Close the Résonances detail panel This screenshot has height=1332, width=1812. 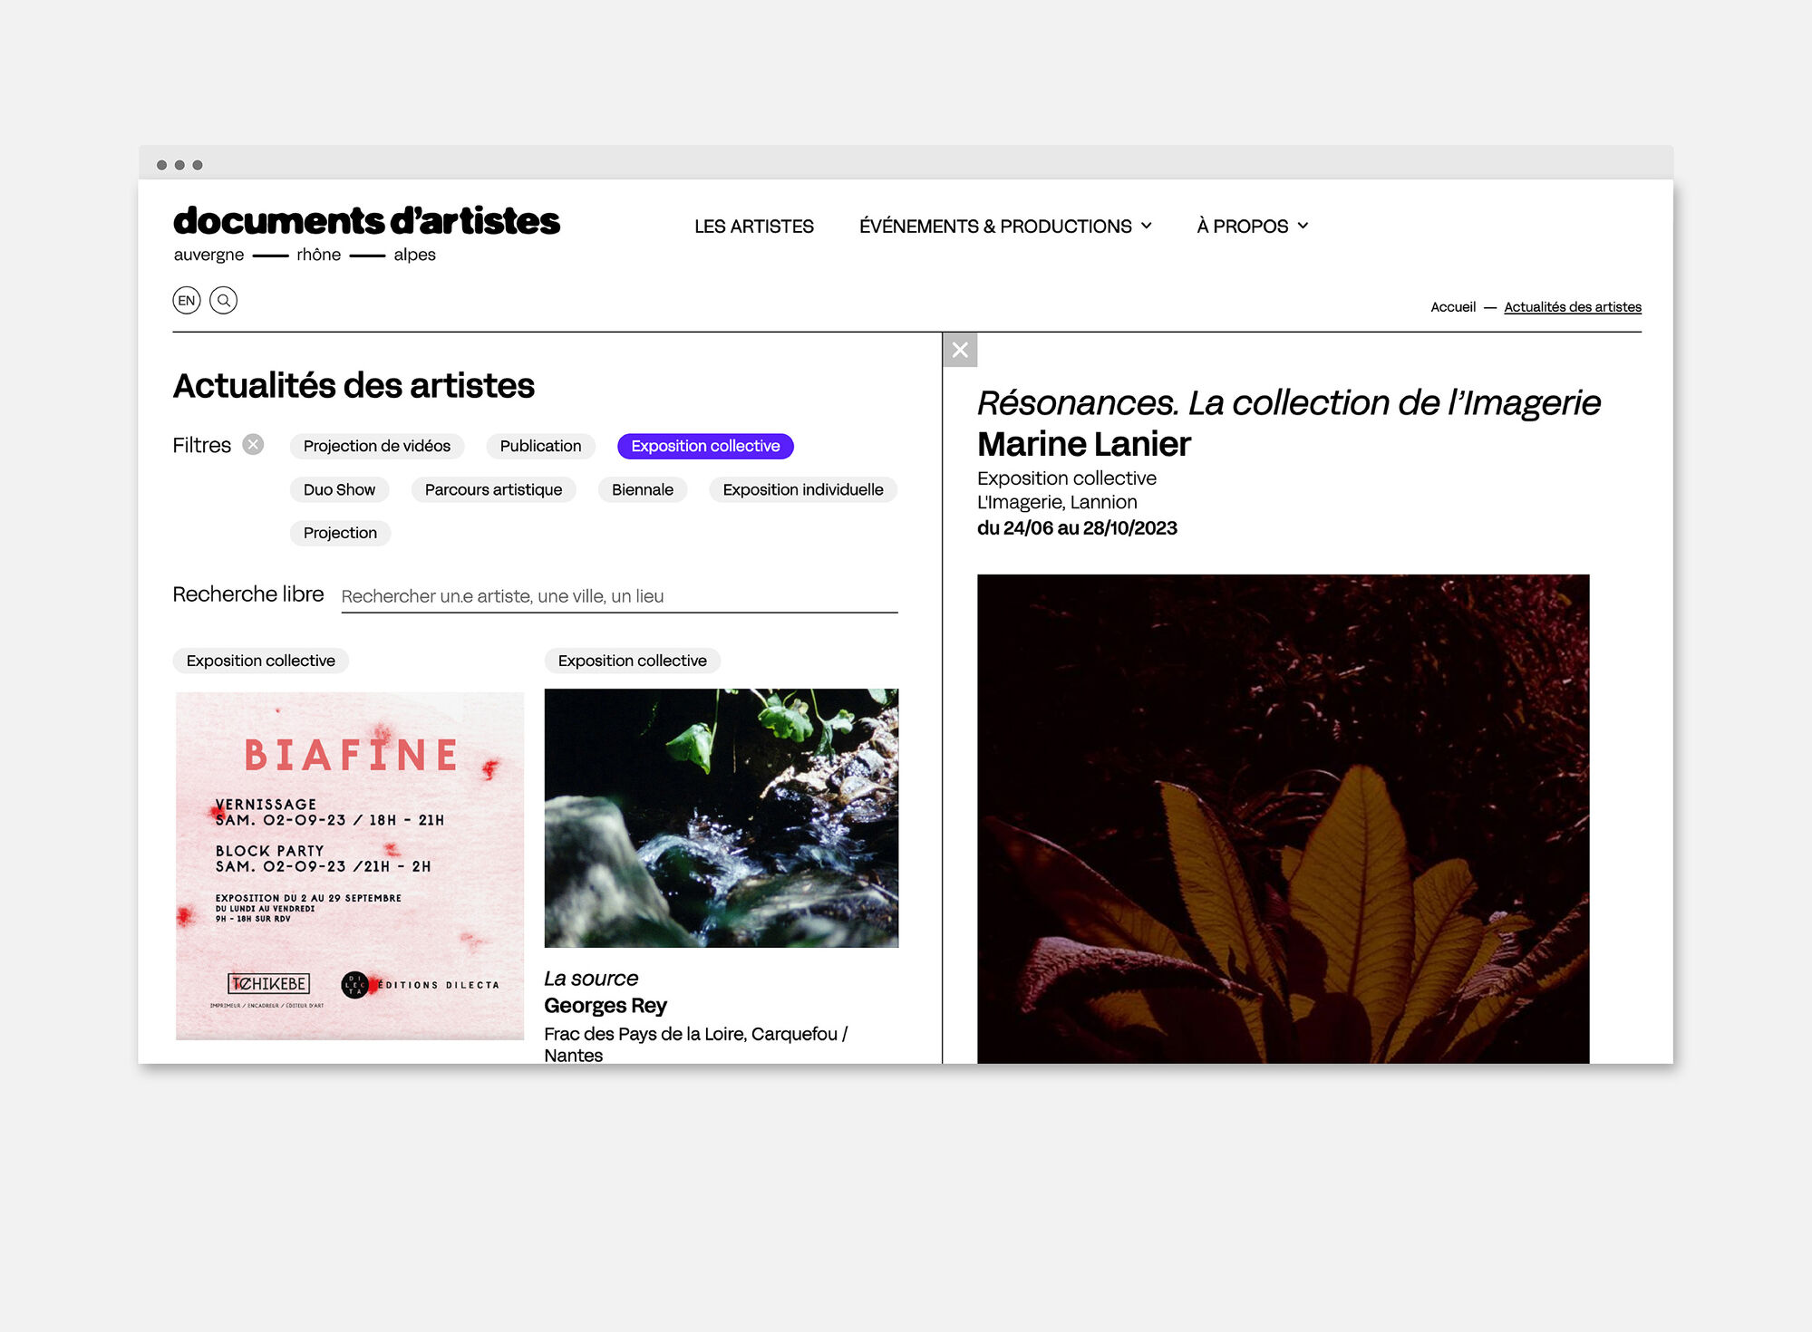pos(960,351)
